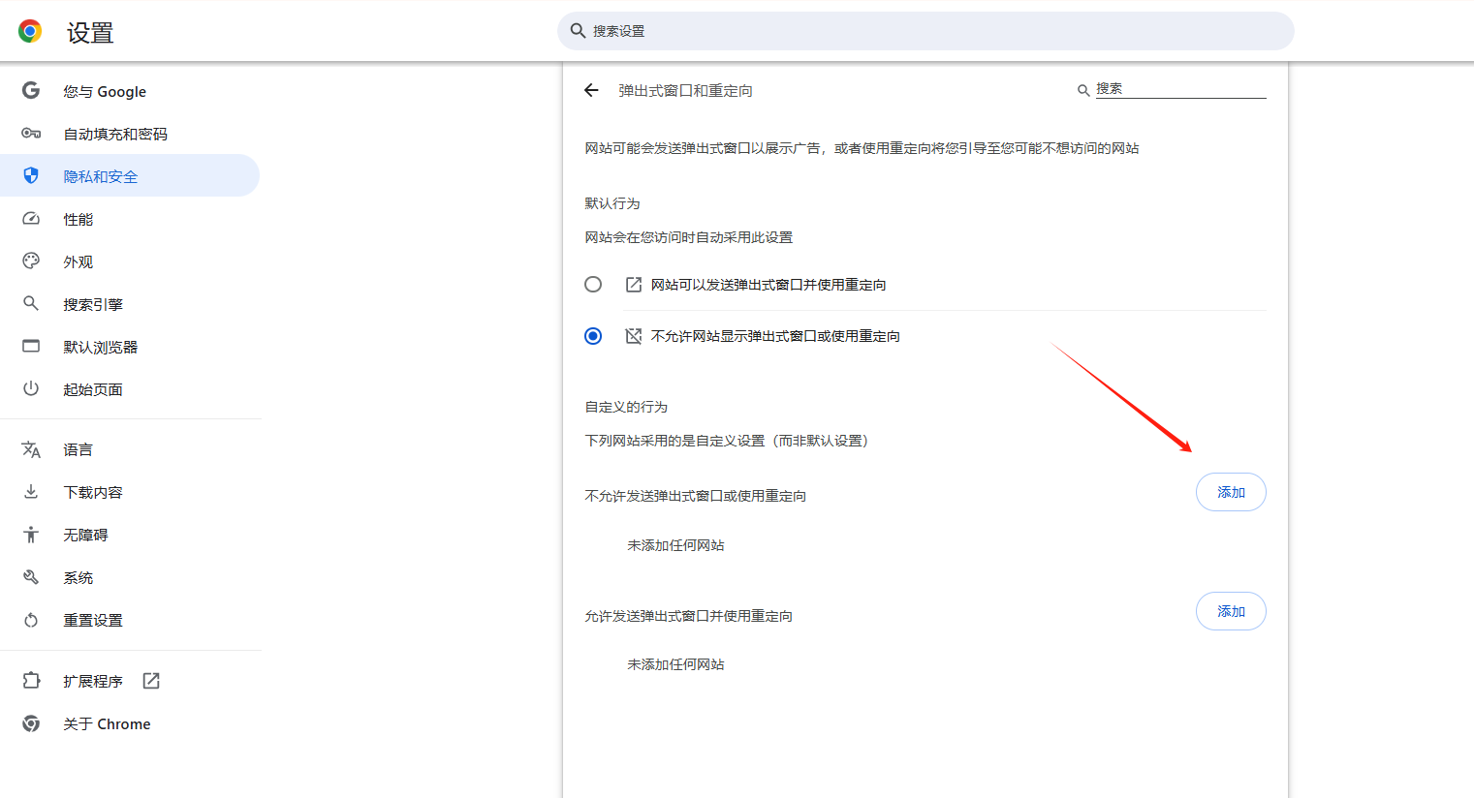Click the 默认行为 heading
1474x798 pixels.
[612, 203]
